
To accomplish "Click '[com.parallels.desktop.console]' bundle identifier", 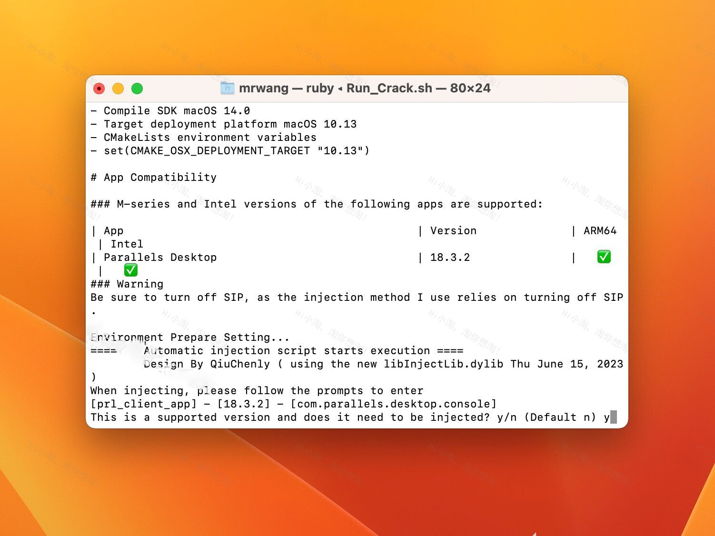I will pyautogui.click(x=394, y=404).
